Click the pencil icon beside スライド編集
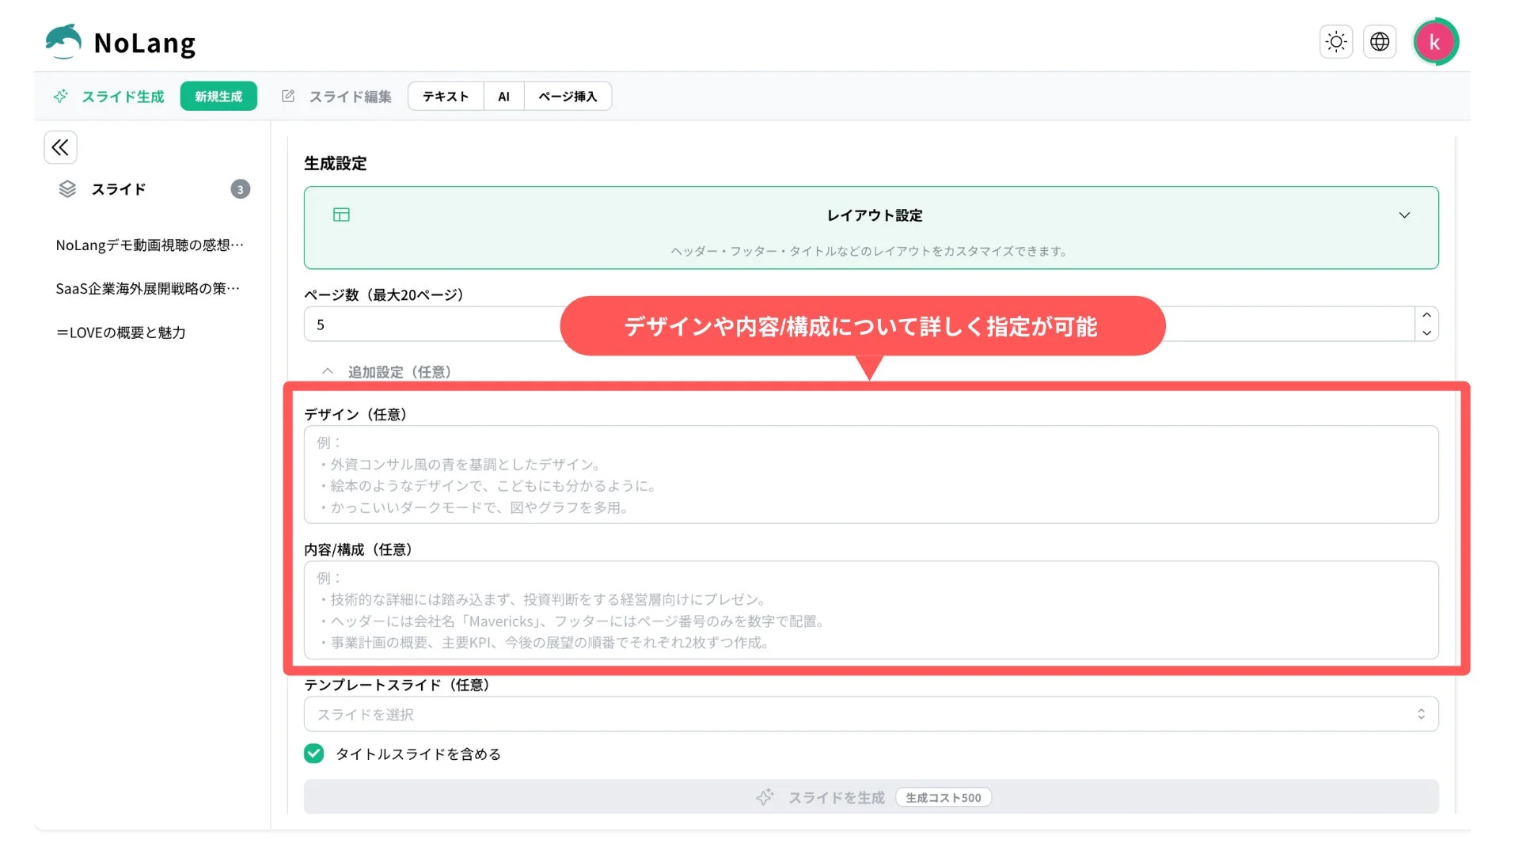 coord(287,96)
